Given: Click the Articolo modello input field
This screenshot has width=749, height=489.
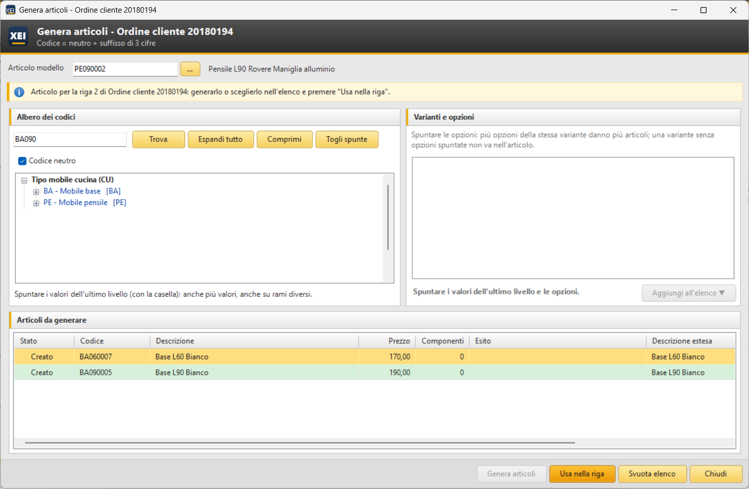Looking at the screenshot, I should click(x=125, y=69).
